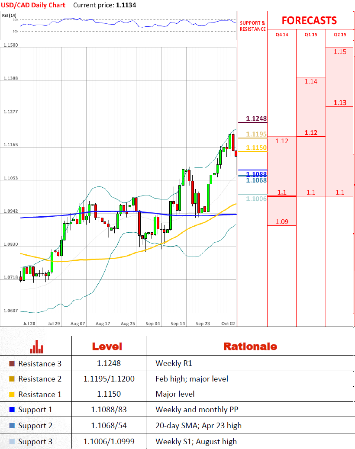Viewport: 355px width, 449px height.
Task: Click the table level cell 1.1150
Action: [109, 394]
